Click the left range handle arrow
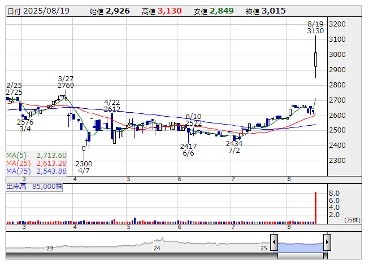This screenshot has height=265, width=369. [x=274, y=242]
